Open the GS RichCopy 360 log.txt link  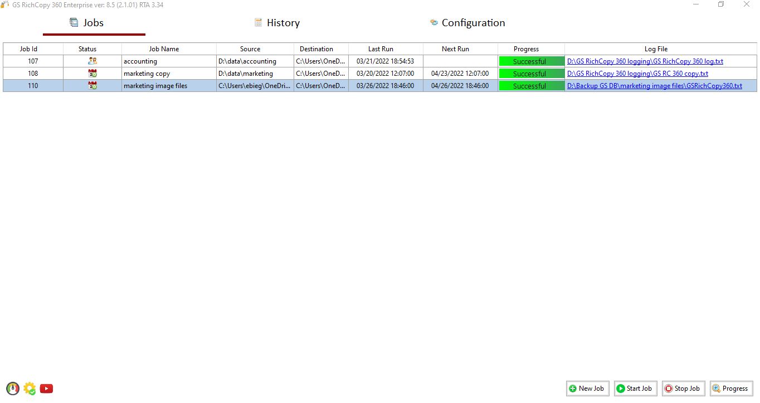click(x=645, y=61)
